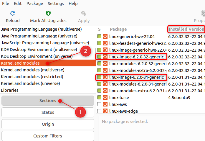Click the Apply gears icon
205x141 pixels.
coord(84,13)
